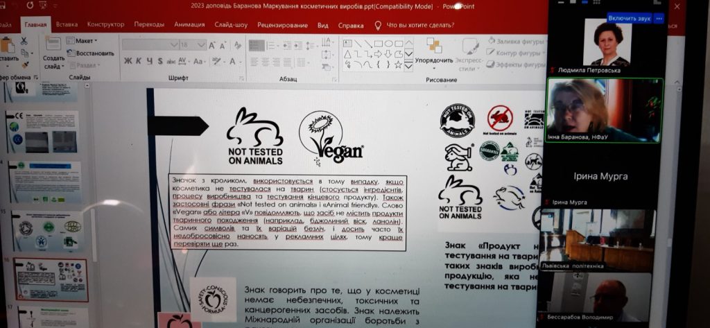710x328 pixels.
Task: Decrease list indent level icon
Action: coord(287,45)
